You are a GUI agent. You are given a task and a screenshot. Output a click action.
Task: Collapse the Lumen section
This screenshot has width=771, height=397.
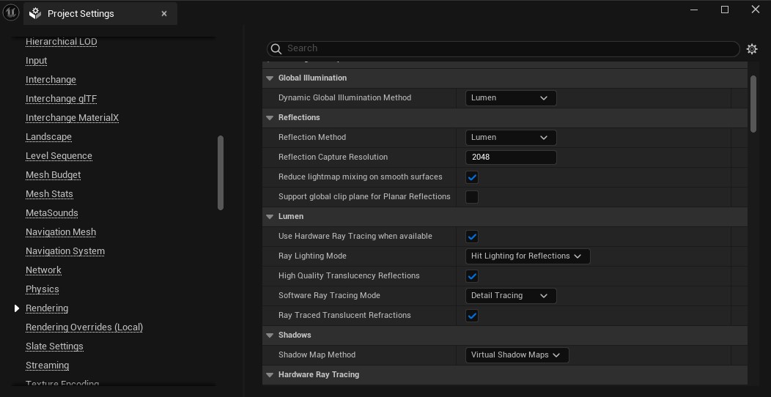click(270, 217)
